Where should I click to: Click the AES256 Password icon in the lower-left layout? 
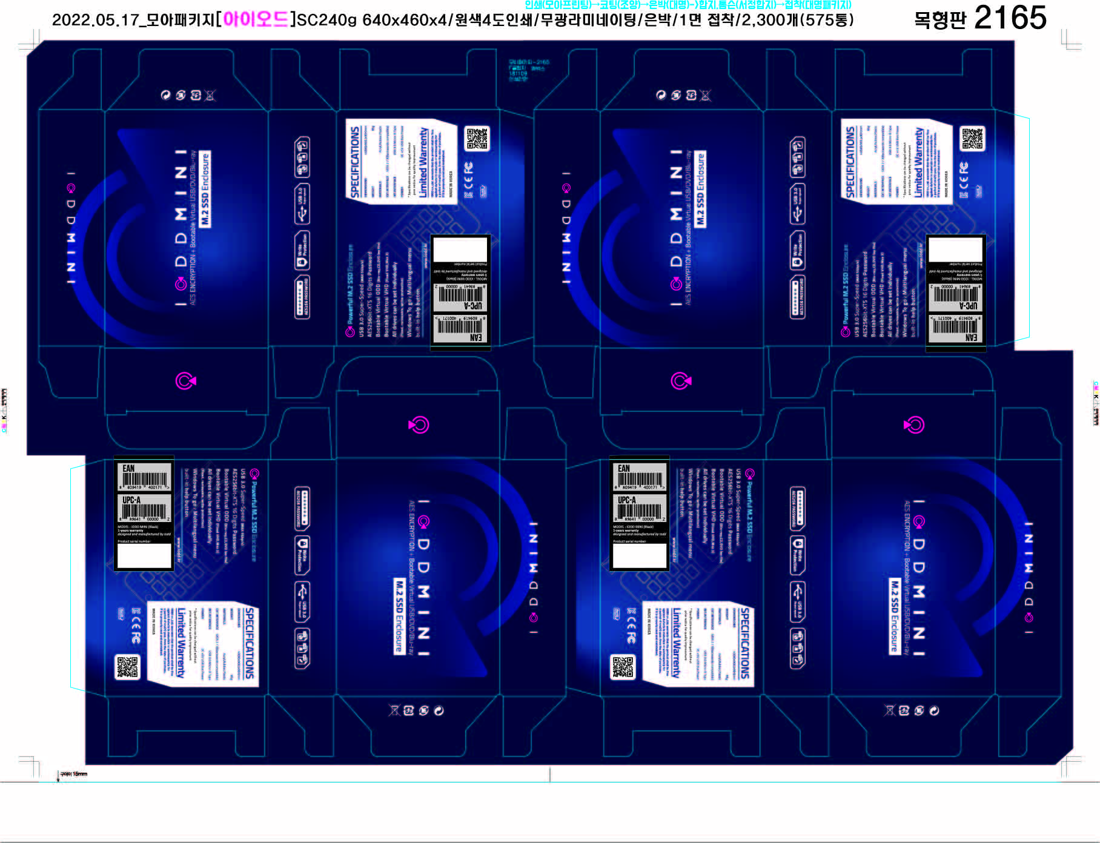click(302, 507)
